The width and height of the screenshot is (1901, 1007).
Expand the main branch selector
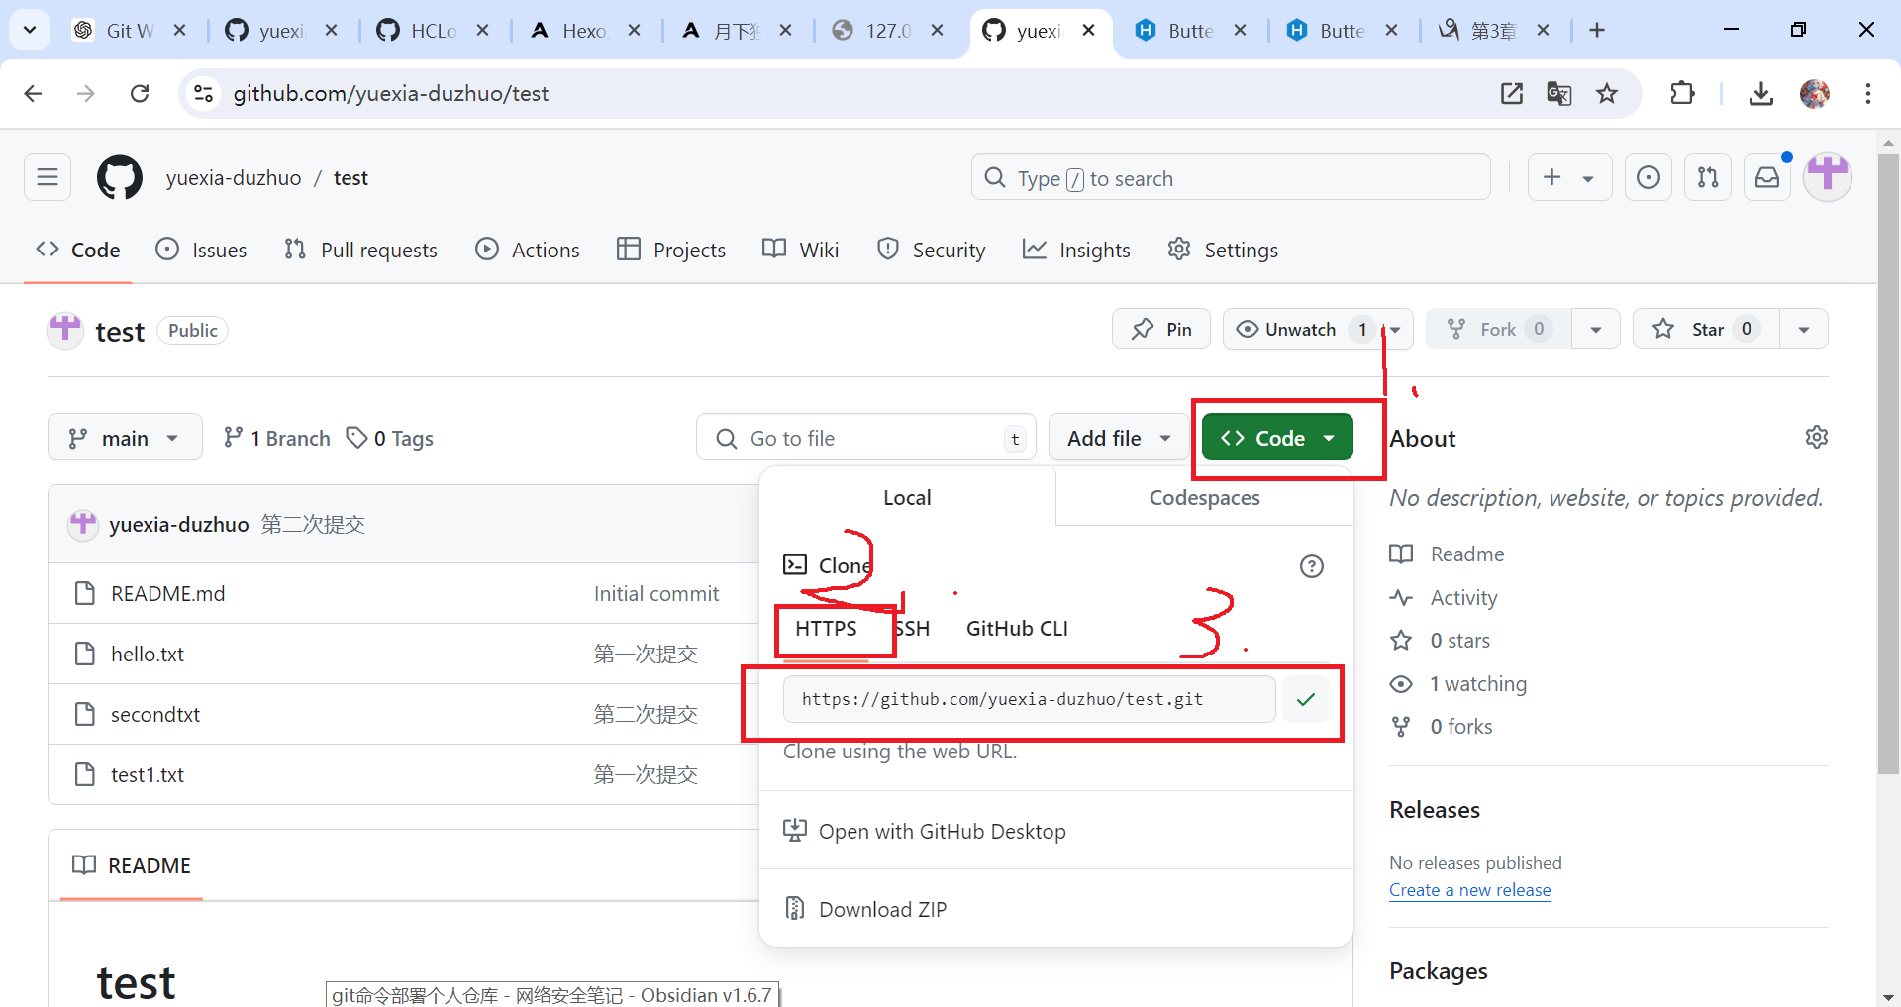point(125,437)
